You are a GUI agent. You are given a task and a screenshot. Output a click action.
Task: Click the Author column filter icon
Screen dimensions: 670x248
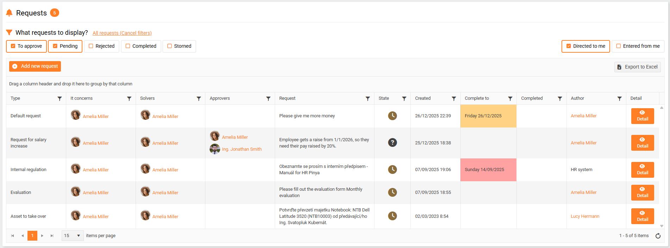(619, 99)
